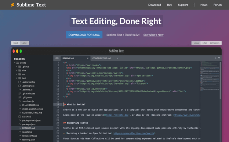Click the editor vertical scrollbar
Image resolution: width=229 pixels, height=142 pixels.
point(220,80)
